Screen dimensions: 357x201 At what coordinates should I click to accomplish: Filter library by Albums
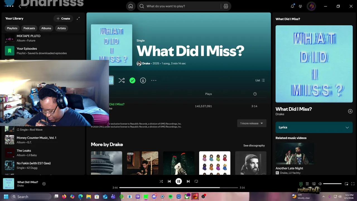46,28
